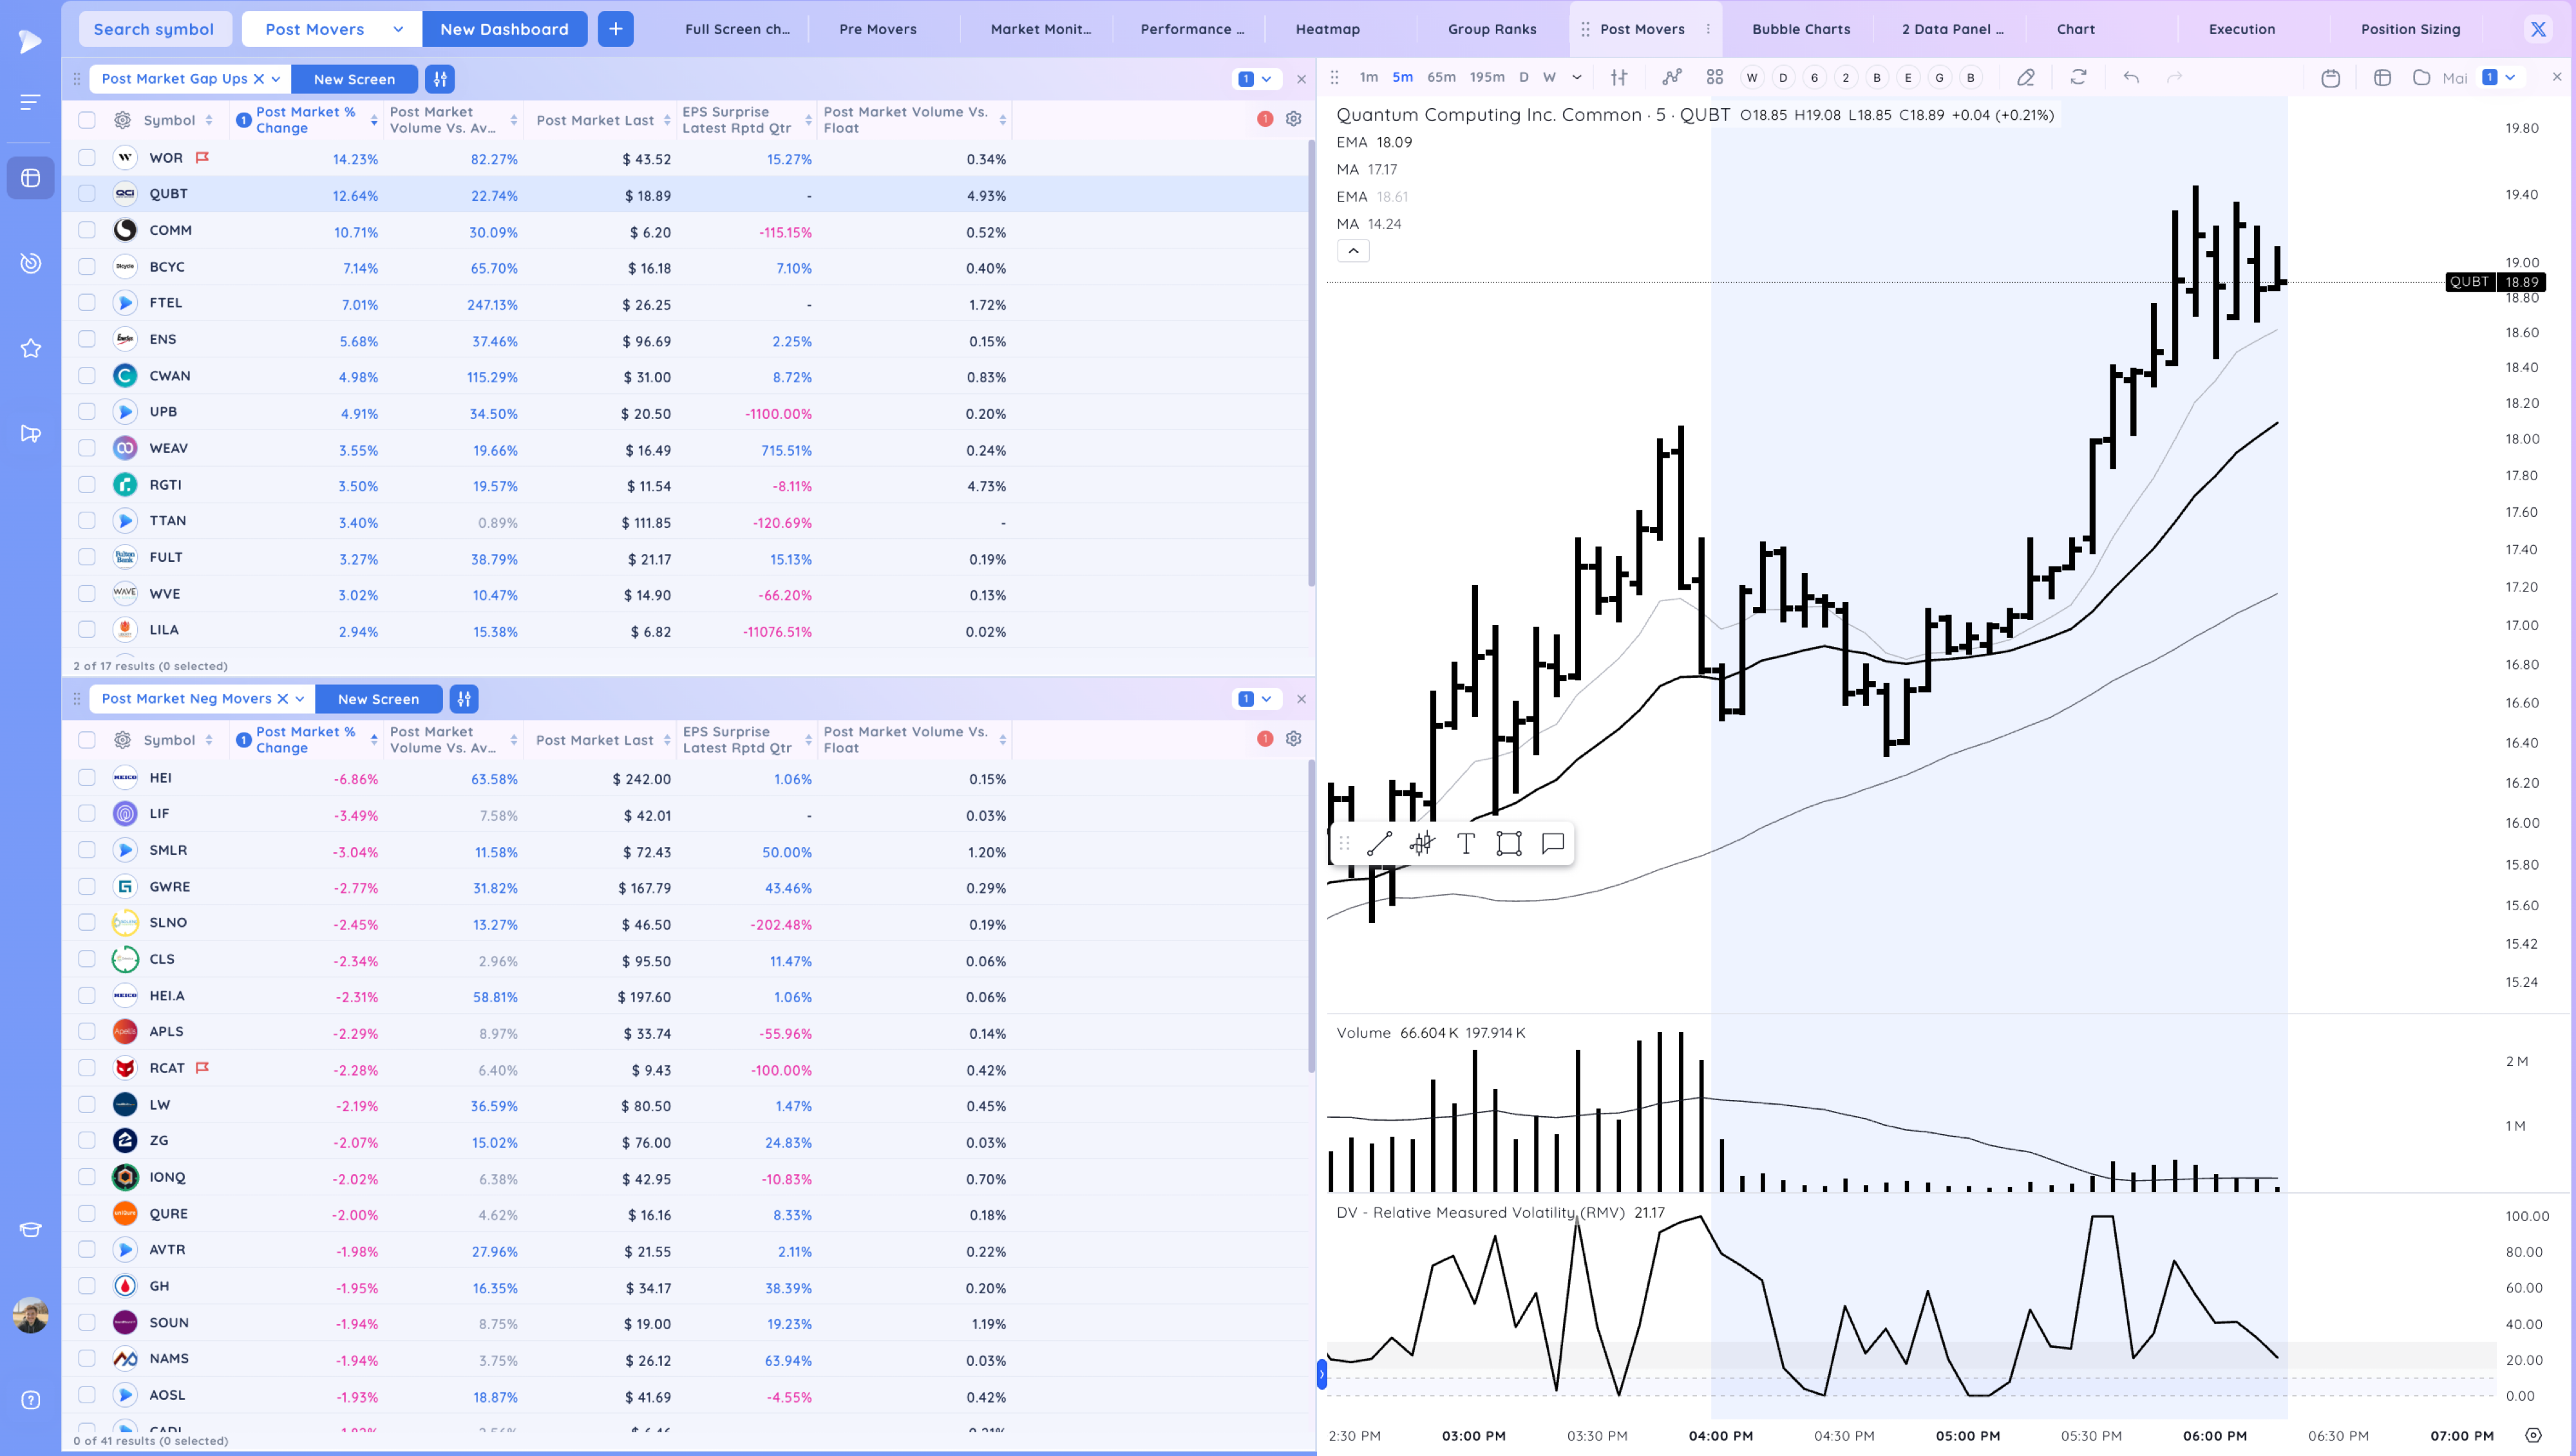Expand more timeframes chevron after W
The image size is (2576, 1456).
(x=1578, y=77)
